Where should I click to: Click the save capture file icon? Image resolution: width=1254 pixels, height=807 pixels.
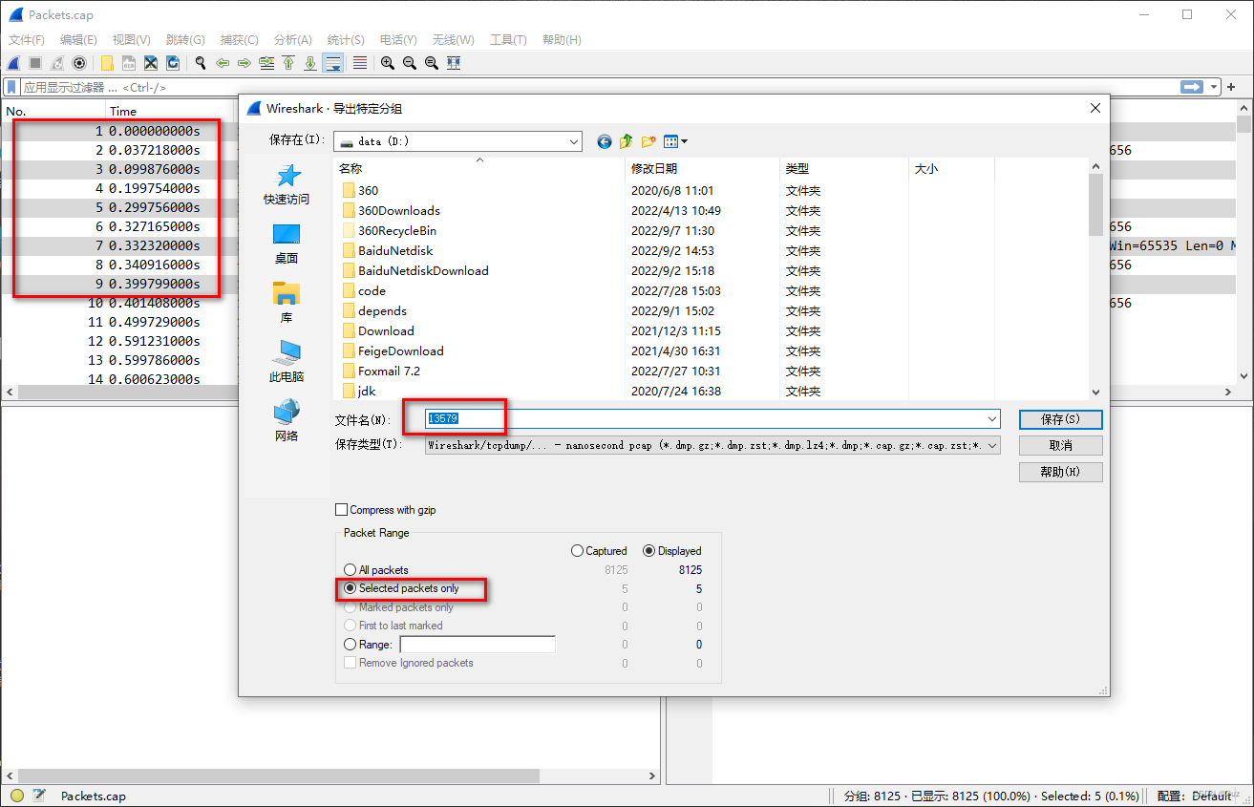[x=129, y=63]
